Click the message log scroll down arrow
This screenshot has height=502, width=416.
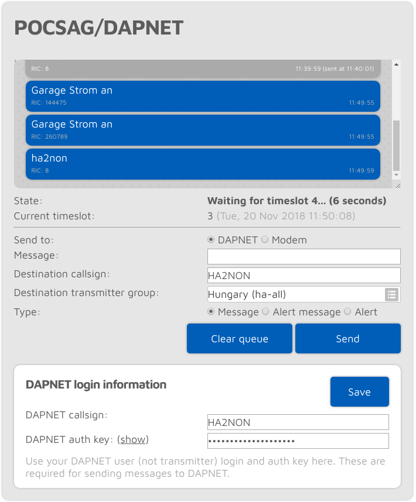pyautogui.click(x=397, y=175)
